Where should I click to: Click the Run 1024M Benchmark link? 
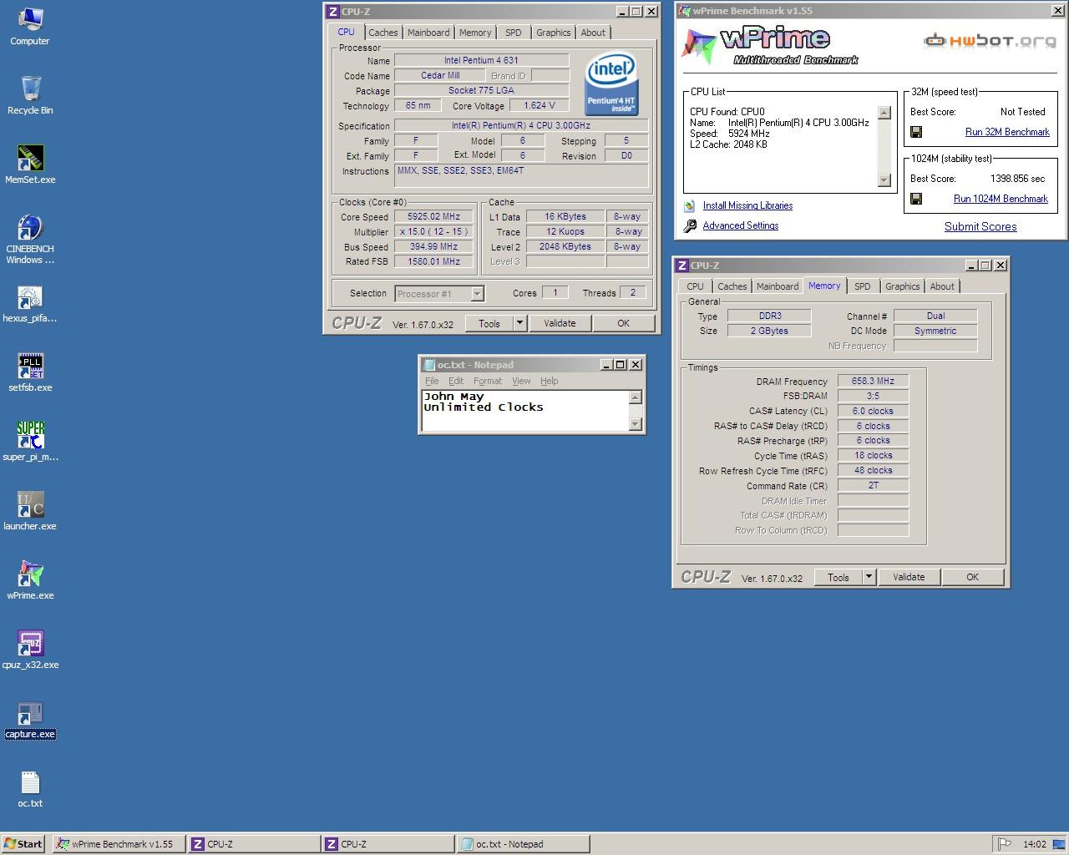click(x=1001, y=199)
